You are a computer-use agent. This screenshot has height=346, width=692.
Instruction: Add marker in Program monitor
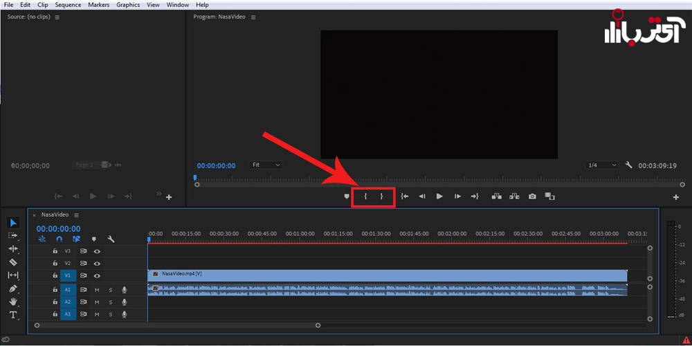click(347, 197)
